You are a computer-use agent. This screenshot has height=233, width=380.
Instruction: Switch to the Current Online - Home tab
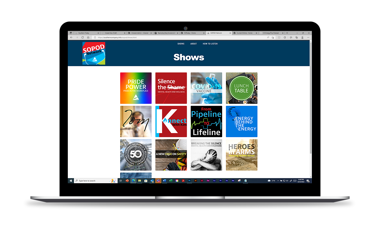pos(245,33)
